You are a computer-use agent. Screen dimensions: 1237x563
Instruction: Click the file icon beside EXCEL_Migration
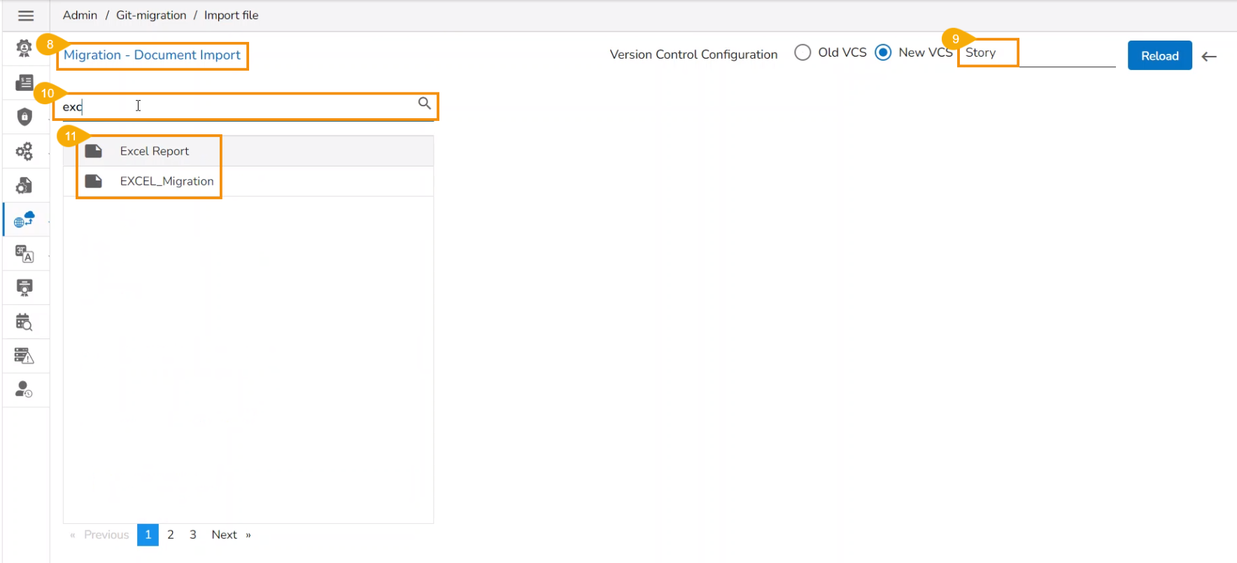click(94, 181)
